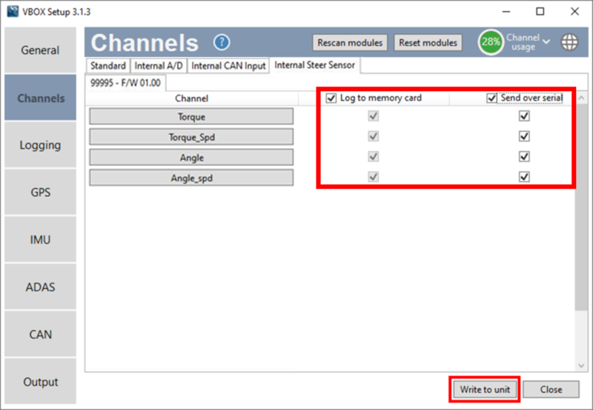
Task: Click the Close button at bottom
Action: point(551,389)
